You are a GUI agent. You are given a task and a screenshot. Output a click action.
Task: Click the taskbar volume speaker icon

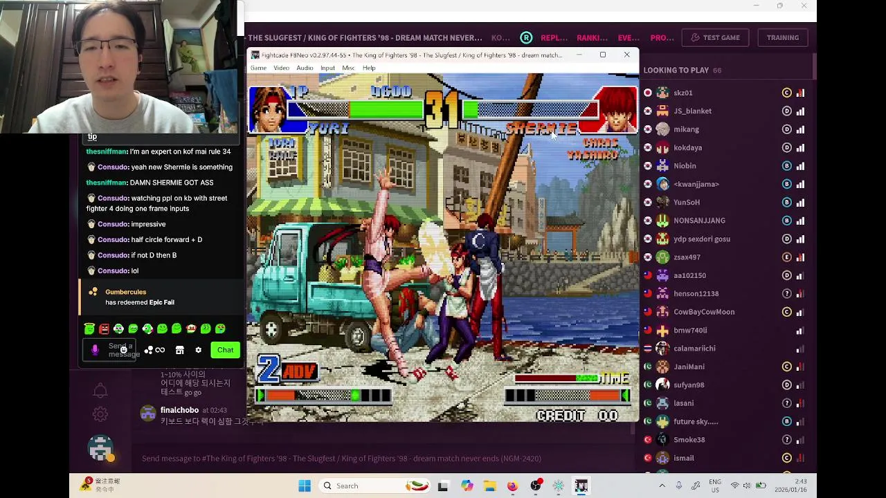[x=747, y=486]
